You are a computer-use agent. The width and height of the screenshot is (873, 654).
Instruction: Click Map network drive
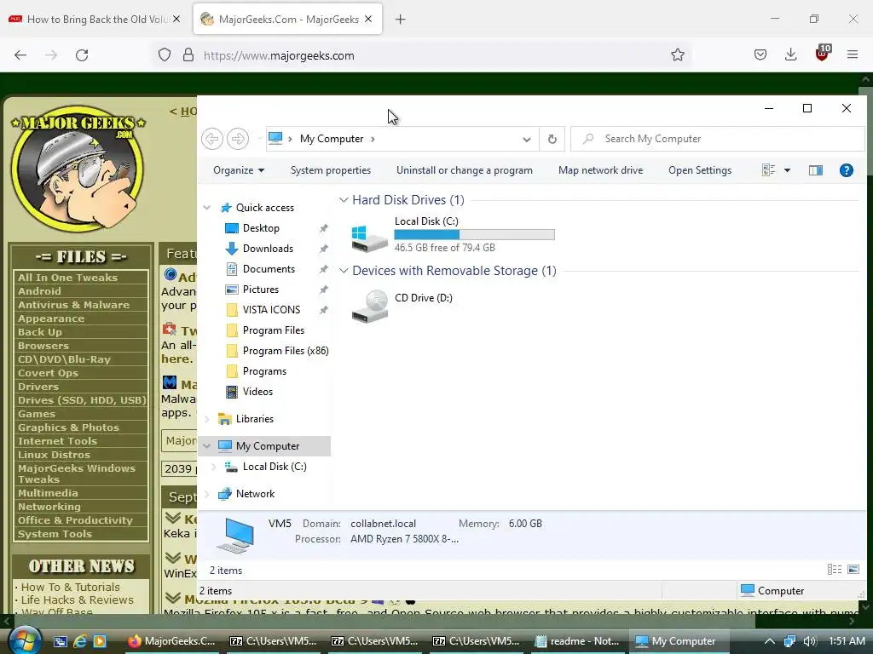pyautogui.click(x=600, y=170)
